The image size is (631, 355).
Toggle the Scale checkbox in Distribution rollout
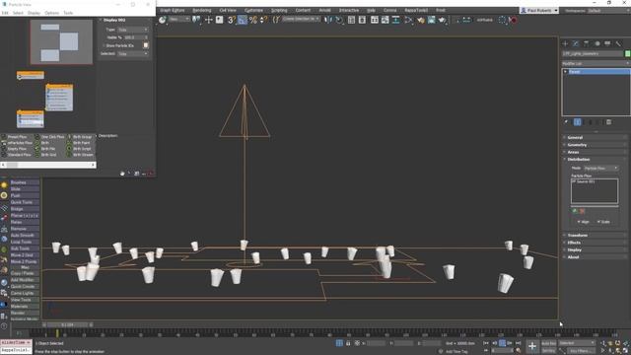598,222
